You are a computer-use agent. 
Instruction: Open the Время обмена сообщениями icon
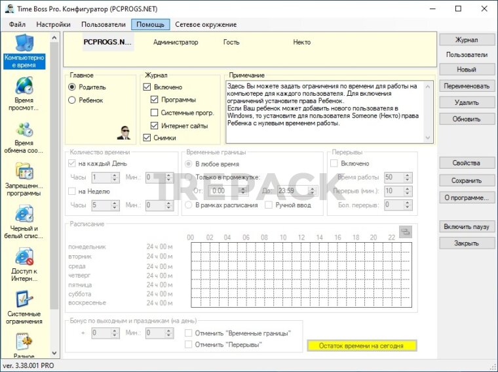pos(24,129)
